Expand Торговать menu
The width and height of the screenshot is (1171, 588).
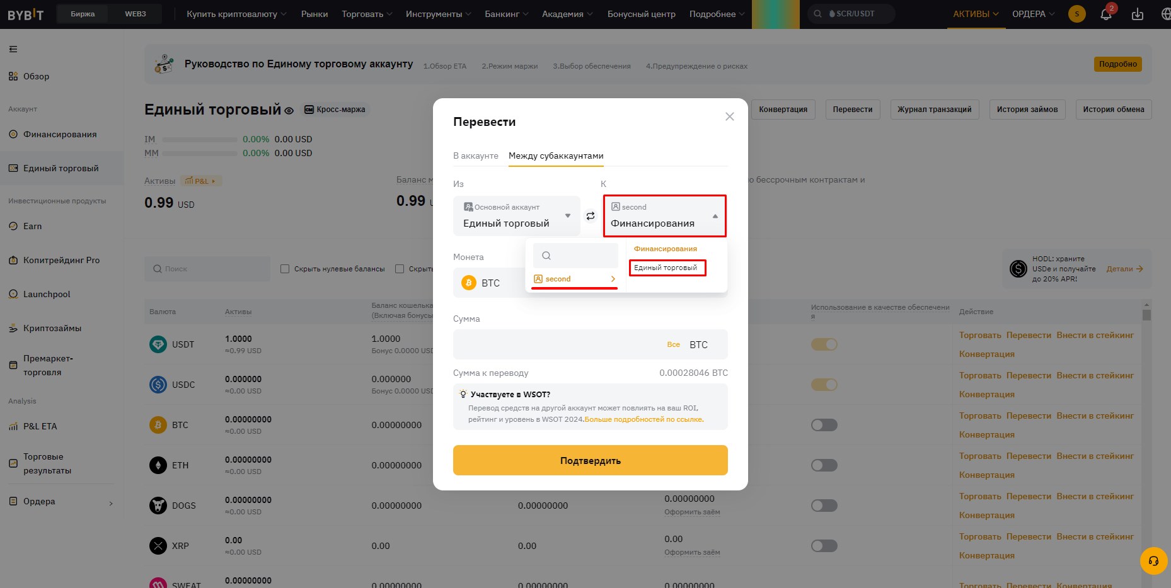coord(367,14)
